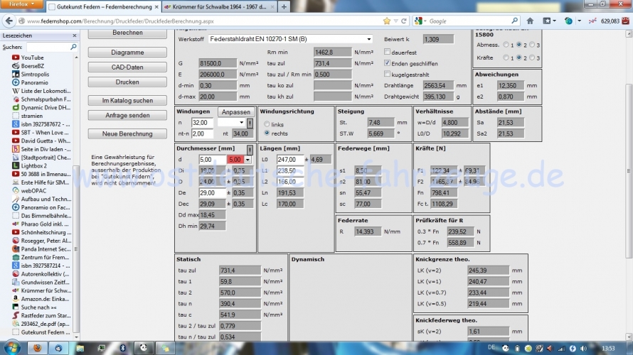Open Firefox from the taskbar
Image resolution: width=633 pixels, height=355 pixels.
(38, 348)
